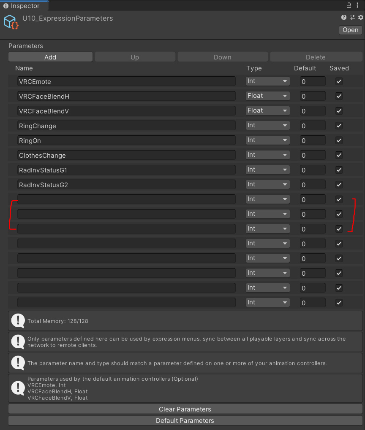Toggle Saved checkbox for RingOn
Image resolution: width=365 pixels, height=430 pixels.
click(x=339, y=140)
